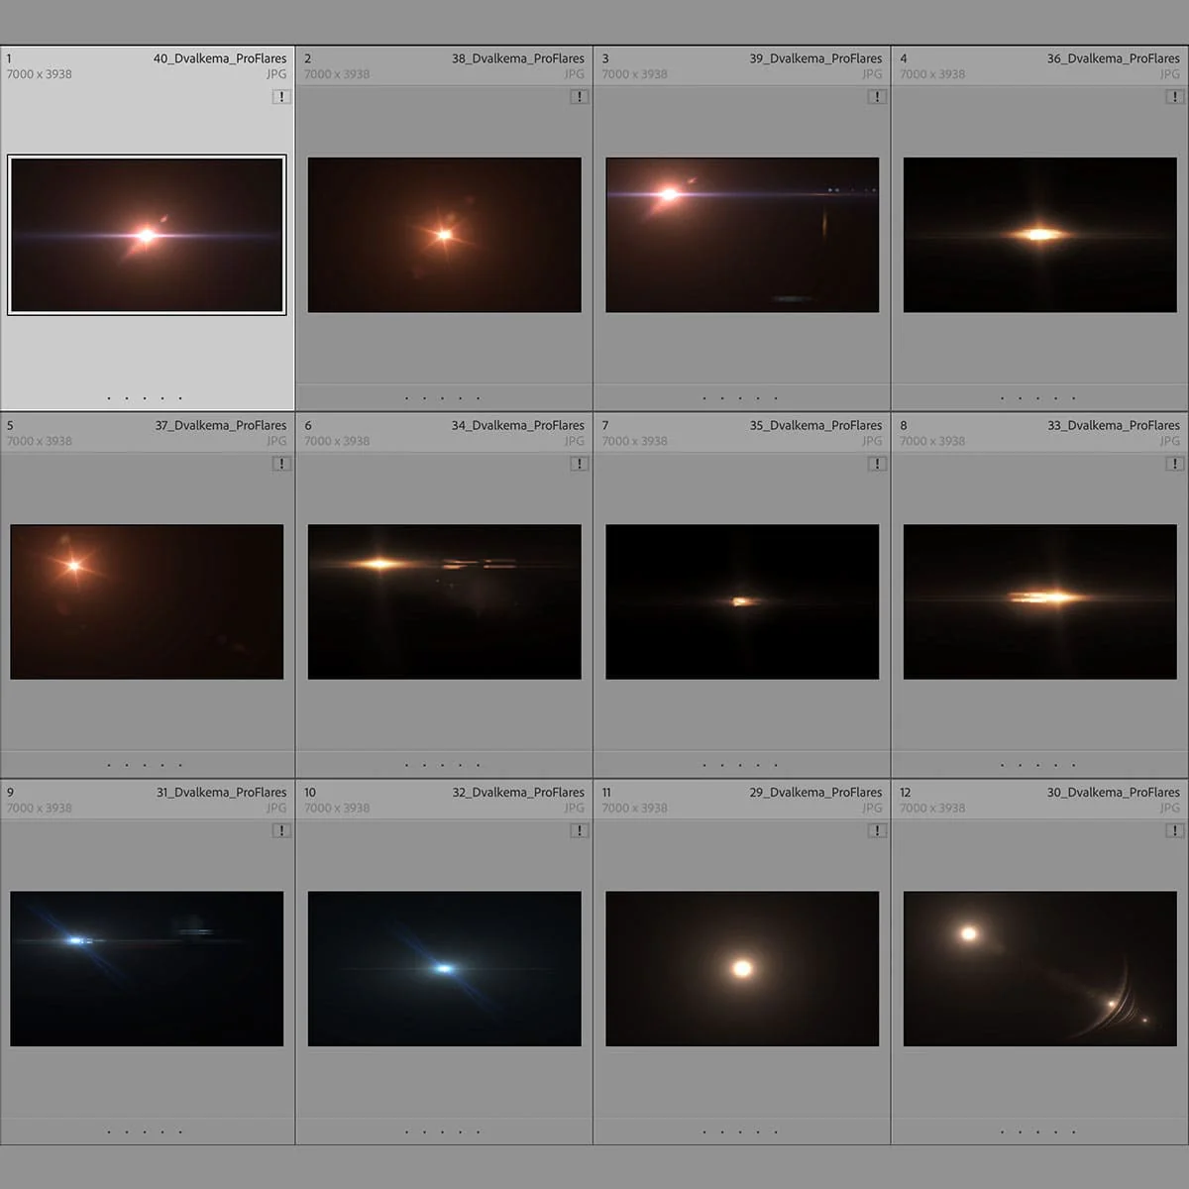The width and height of the screenshot is (1189, 1189).
Task: Click the filename 37_Dvalkema_ProFlares
Action: [x=220, y=425]
